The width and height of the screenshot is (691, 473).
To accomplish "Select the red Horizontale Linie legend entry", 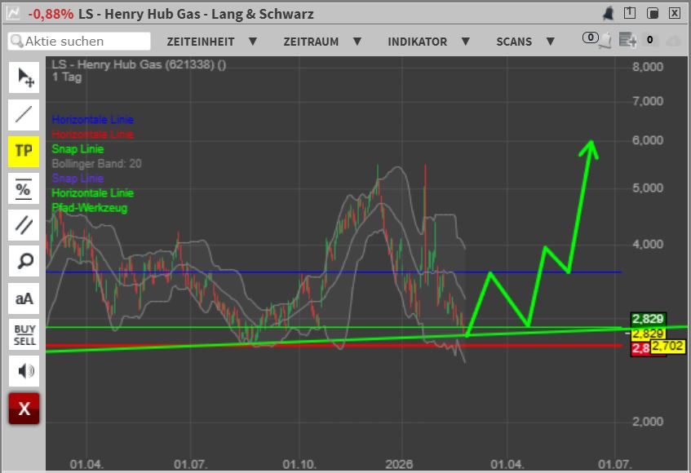I will click(92, 135).
